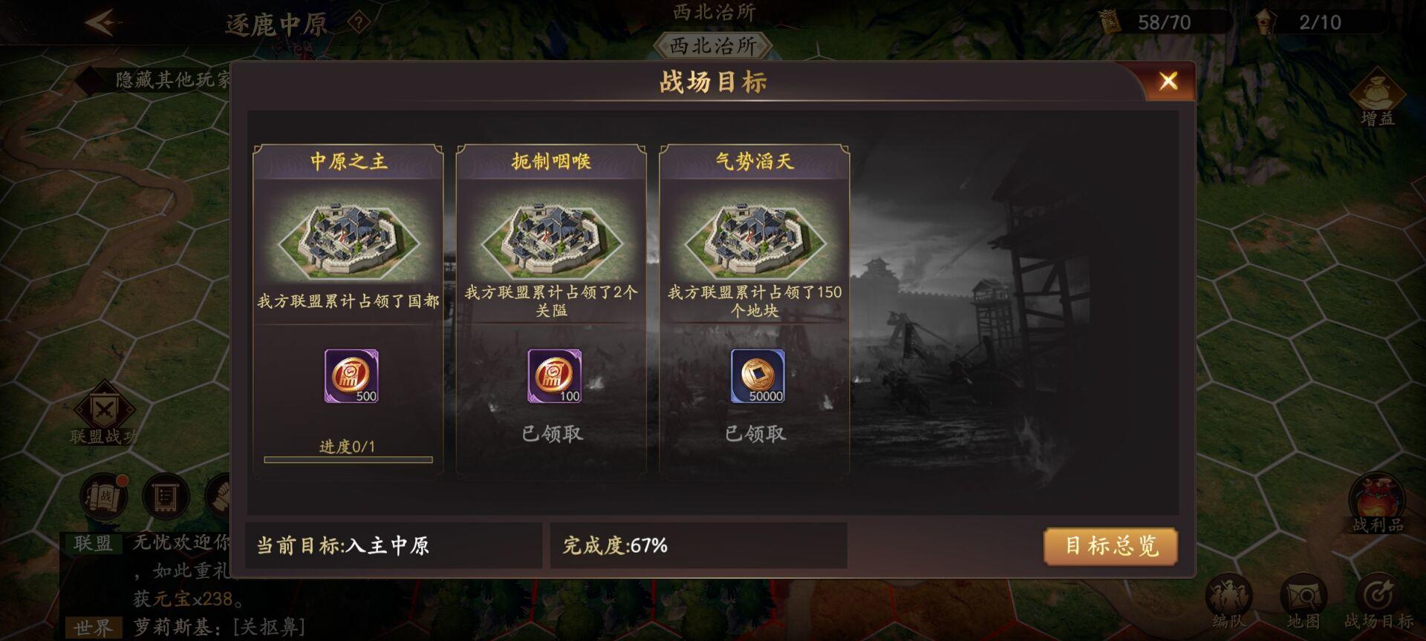Image resolution: width=1426 pixels, height=641 pixels.
Task: Toggle 隐藏其他玩家 hide other players
Action: pyautogui.click(x=157, y=79)
